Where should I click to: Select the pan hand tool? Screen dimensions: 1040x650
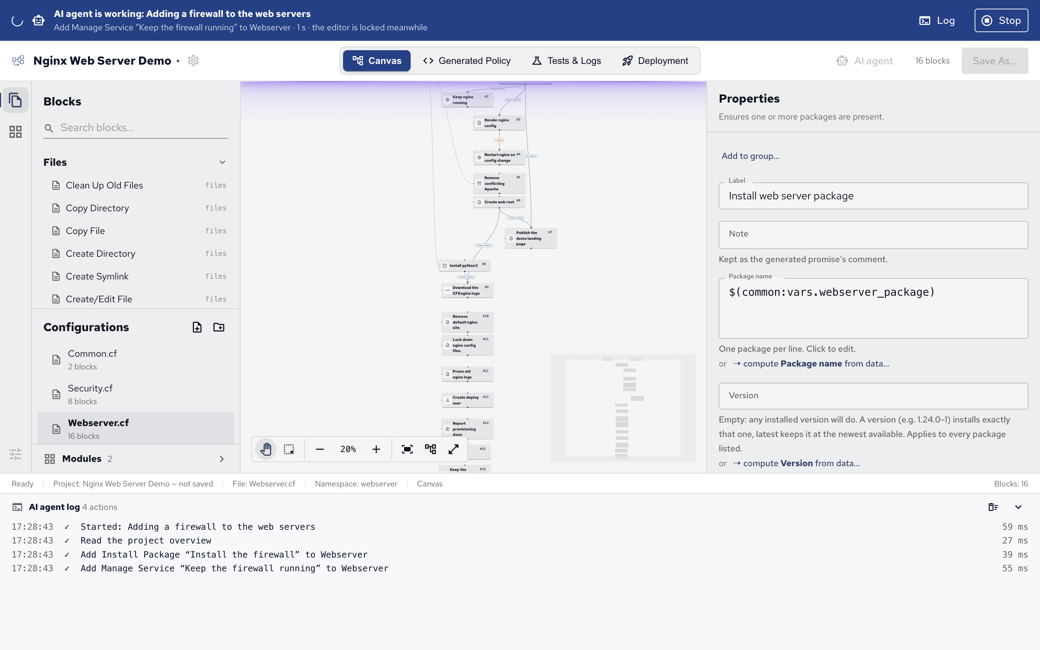point(265,449)
